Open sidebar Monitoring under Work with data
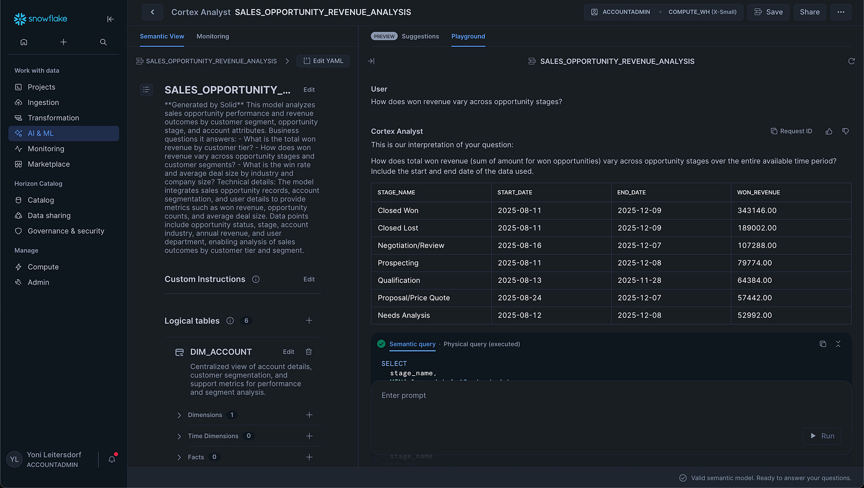Image resolution: width=864 pixels, height=488 pixels. pos(63,149)
